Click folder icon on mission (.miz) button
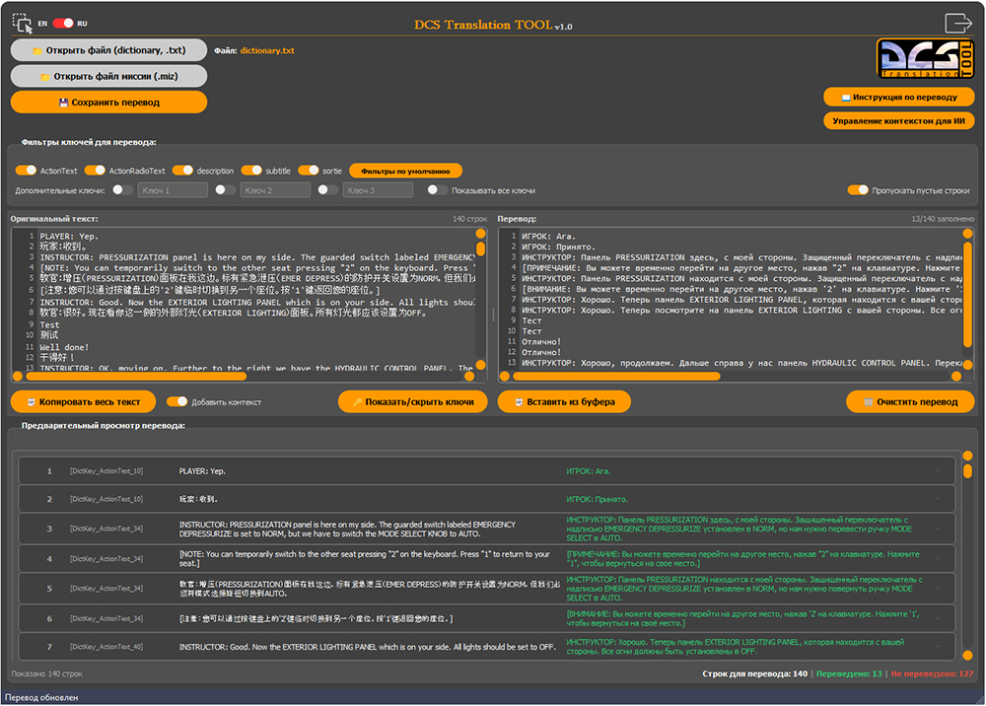Viewport: 986px width, 706px height. [45, 76]
